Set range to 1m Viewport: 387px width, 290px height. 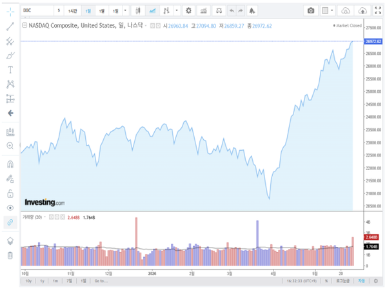pos(55,281)
